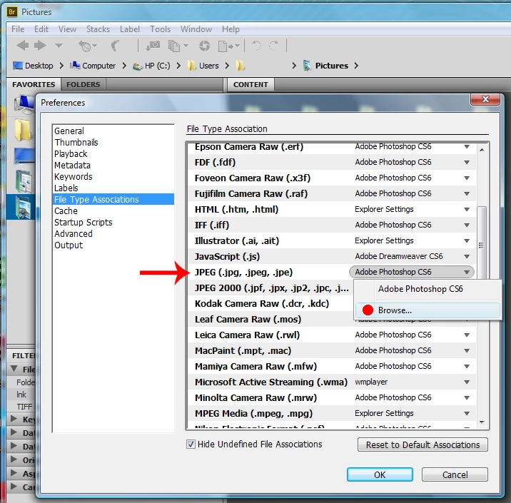Select General in the Preferences list
511x503 pixels.
pos(69,131)
